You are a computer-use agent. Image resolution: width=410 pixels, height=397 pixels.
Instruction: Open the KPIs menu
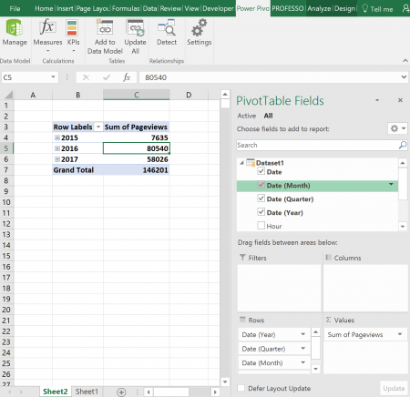[72, 27]
